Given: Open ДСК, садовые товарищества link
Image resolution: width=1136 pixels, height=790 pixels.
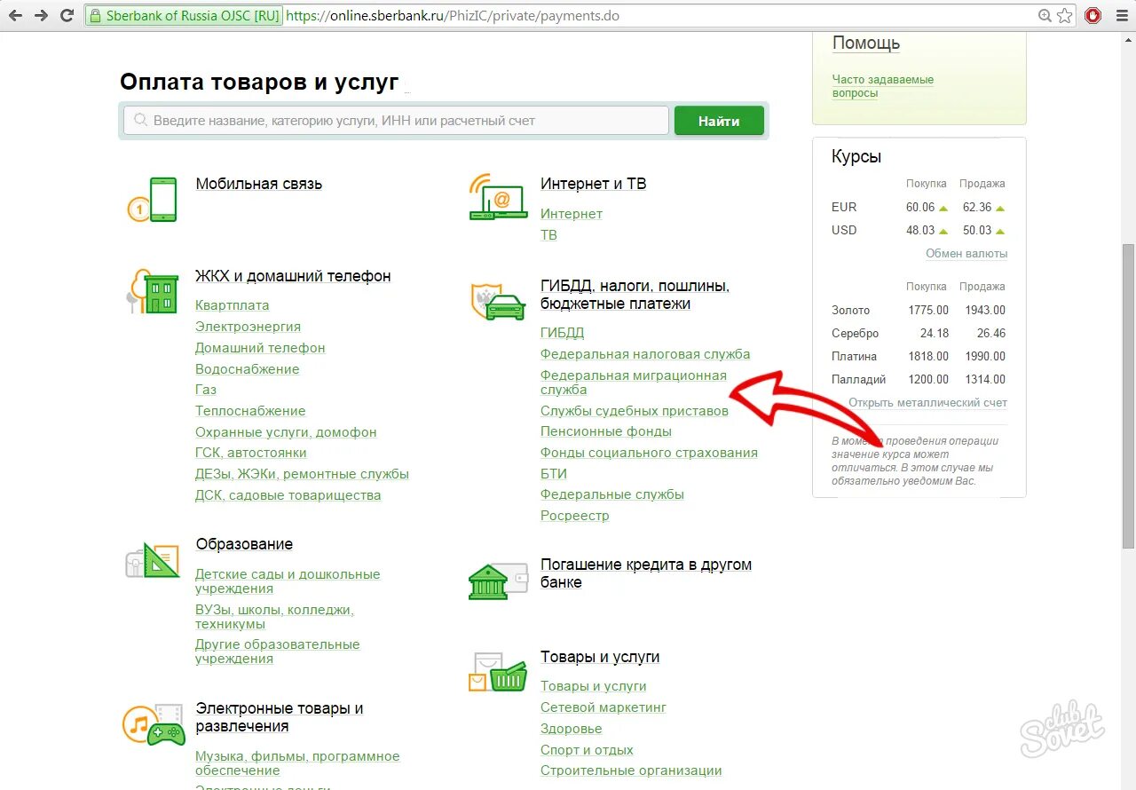Looking at the screenshot, I should click(288, 495).
